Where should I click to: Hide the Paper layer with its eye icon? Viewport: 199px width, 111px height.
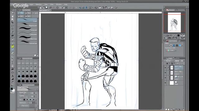tap(165, 83)
